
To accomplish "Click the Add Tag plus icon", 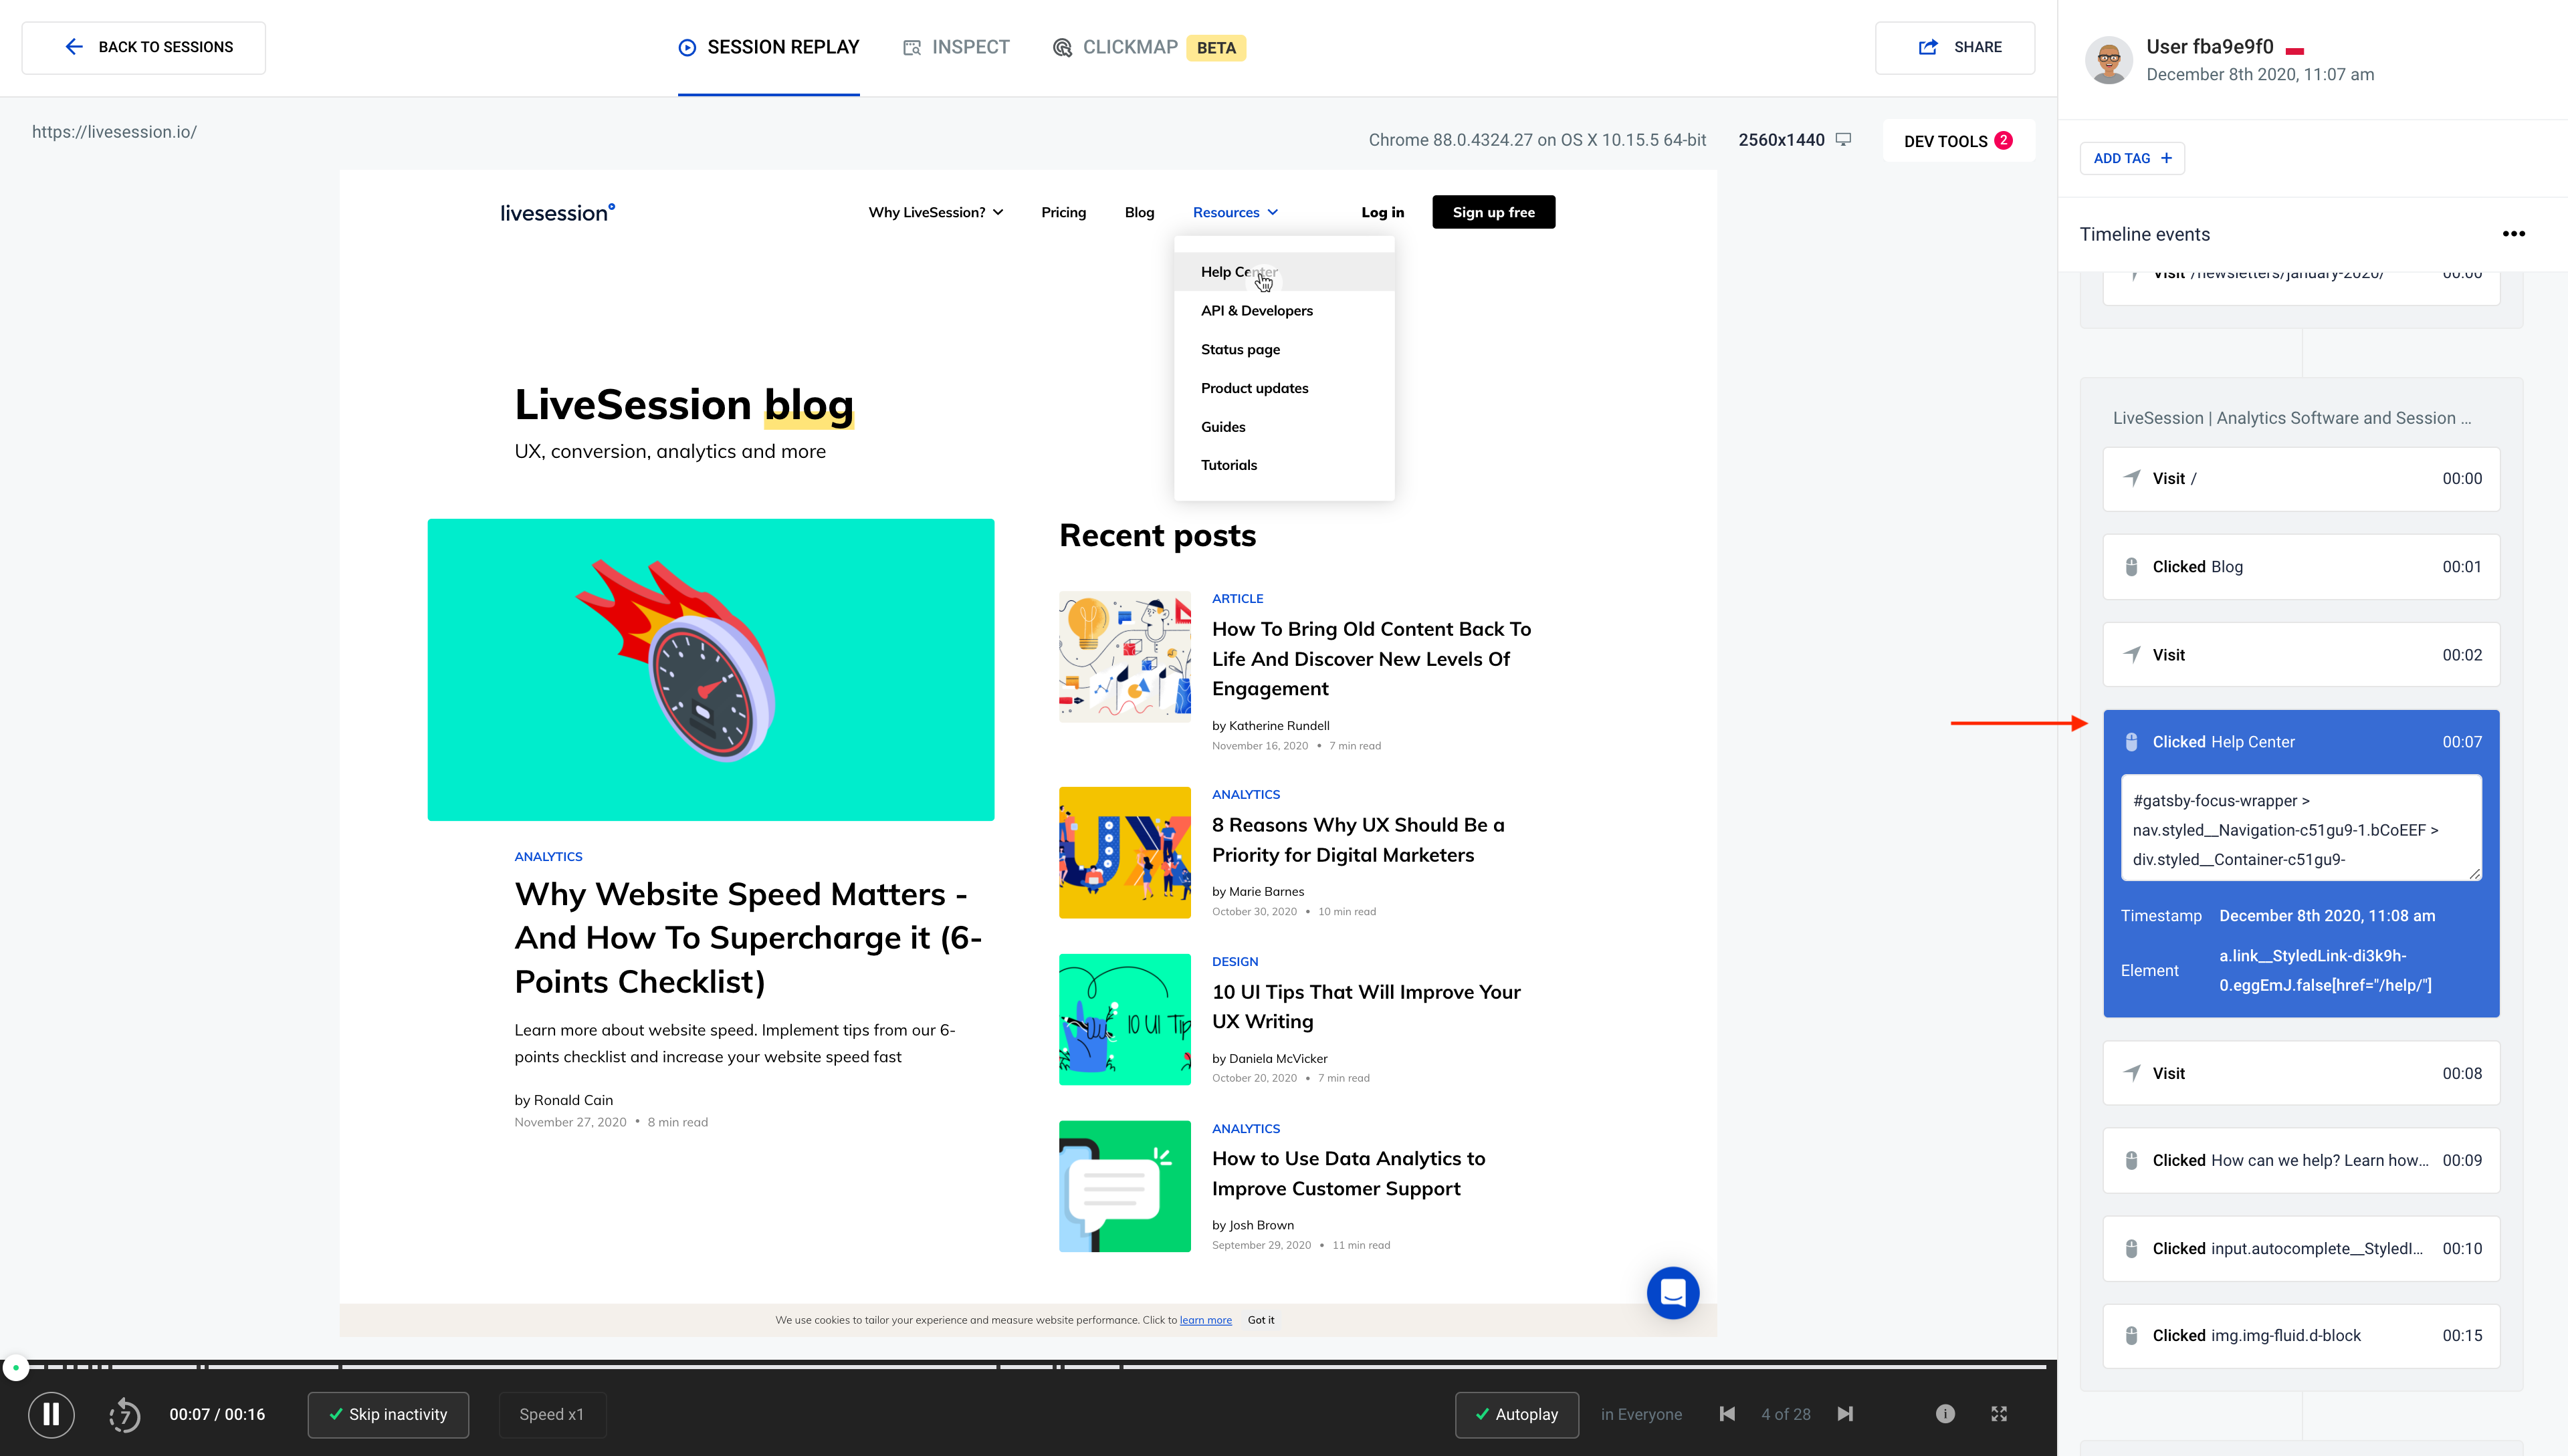I will pos(2166,158).
